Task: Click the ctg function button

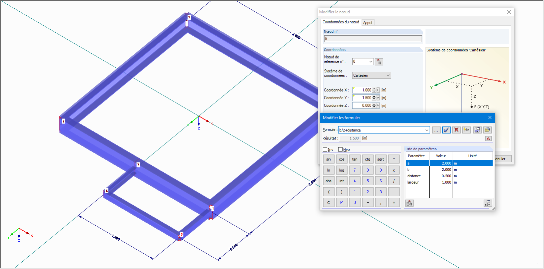Action: (x=368, y=159)
